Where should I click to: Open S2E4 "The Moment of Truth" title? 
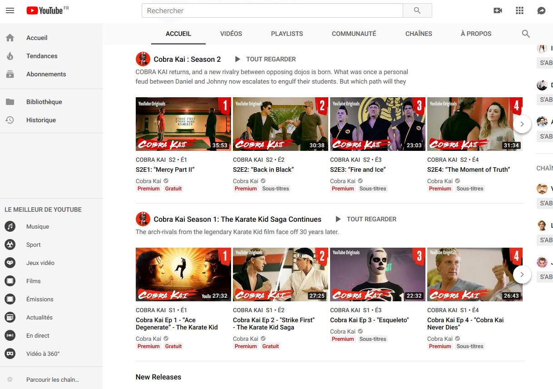coord(469,170)
